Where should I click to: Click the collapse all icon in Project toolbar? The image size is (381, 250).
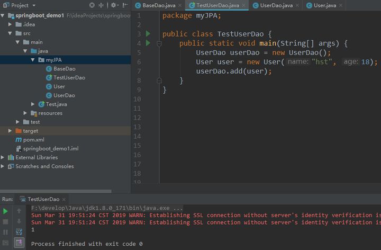101,5
